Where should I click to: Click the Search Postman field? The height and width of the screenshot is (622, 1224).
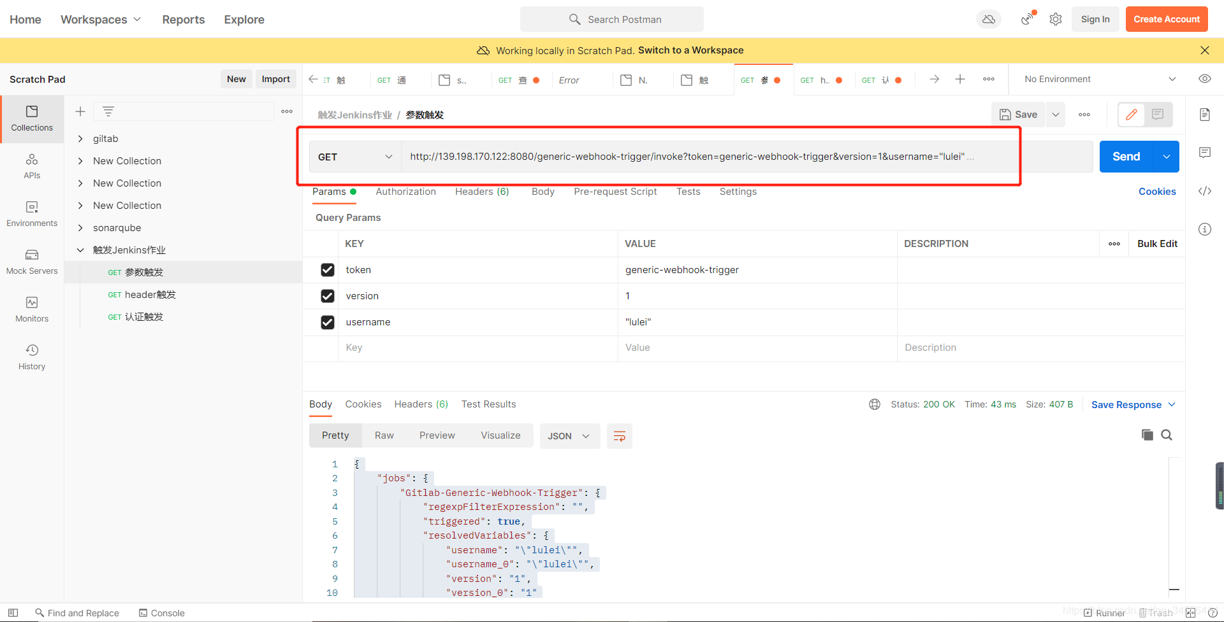point(612,19)
